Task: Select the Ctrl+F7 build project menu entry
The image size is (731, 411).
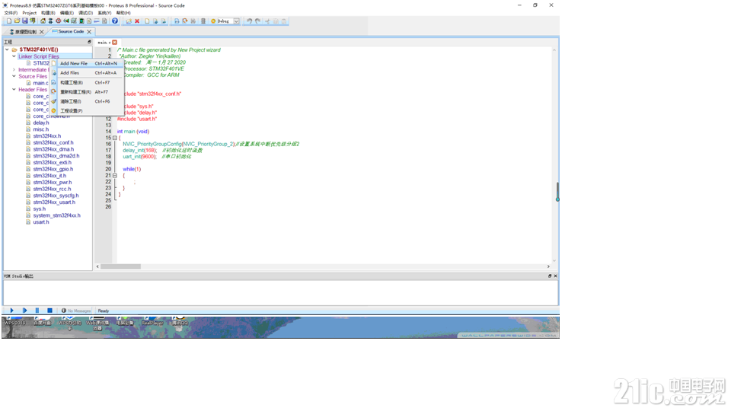Action: point(88,82)
